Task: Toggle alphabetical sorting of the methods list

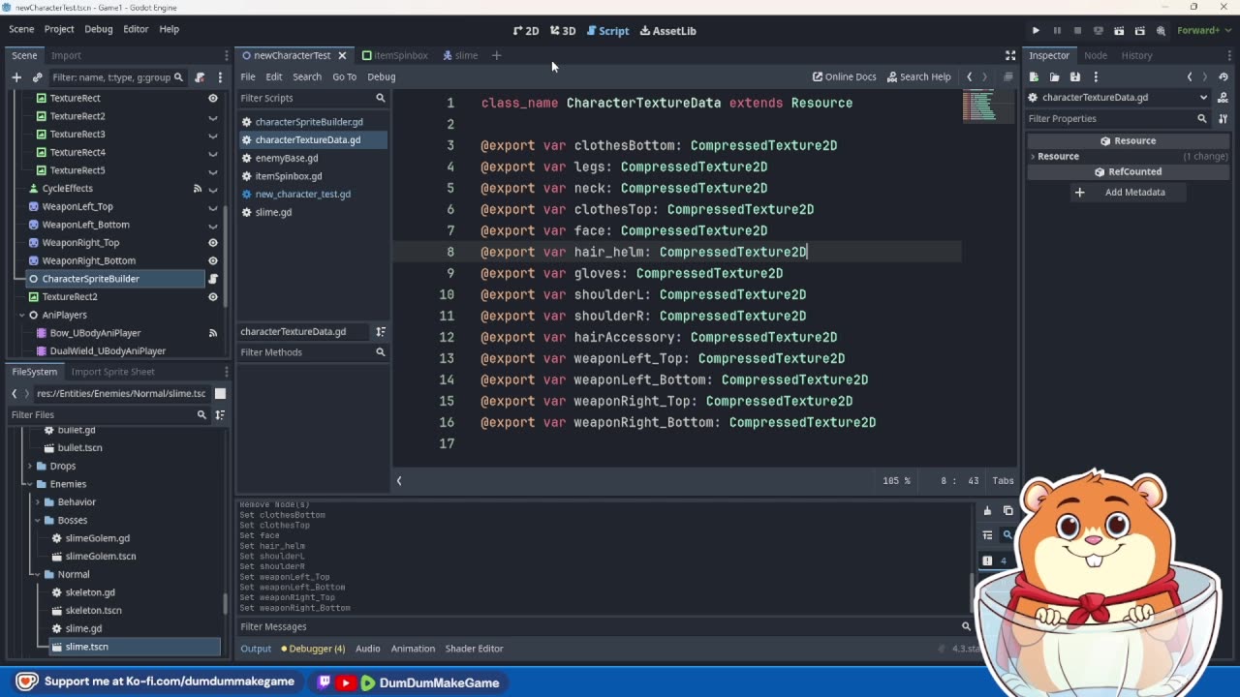Action: tap(381, 332)
